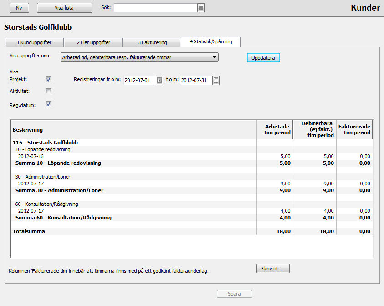Screen dimensions: 384x306
Task: Click the Ny button
Action: point(19,8)
